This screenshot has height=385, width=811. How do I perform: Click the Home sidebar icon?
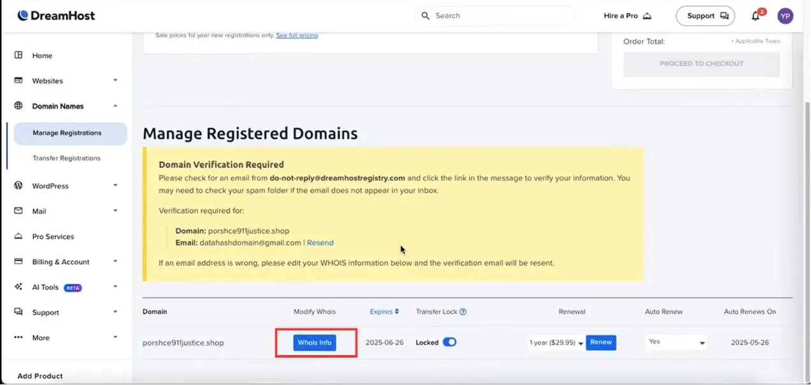pos(18,55)
